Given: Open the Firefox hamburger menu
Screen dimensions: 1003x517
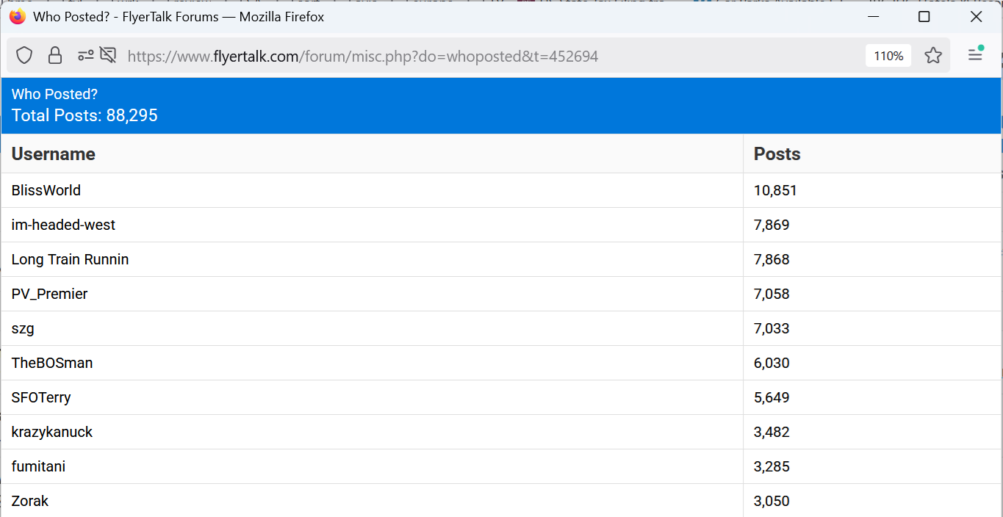Looking at the screenshot, I should tap(975, 55).
